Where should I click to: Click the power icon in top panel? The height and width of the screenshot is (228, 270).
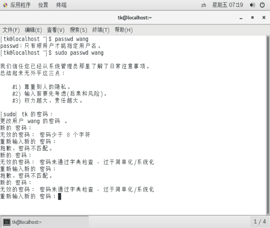(262, 5)
